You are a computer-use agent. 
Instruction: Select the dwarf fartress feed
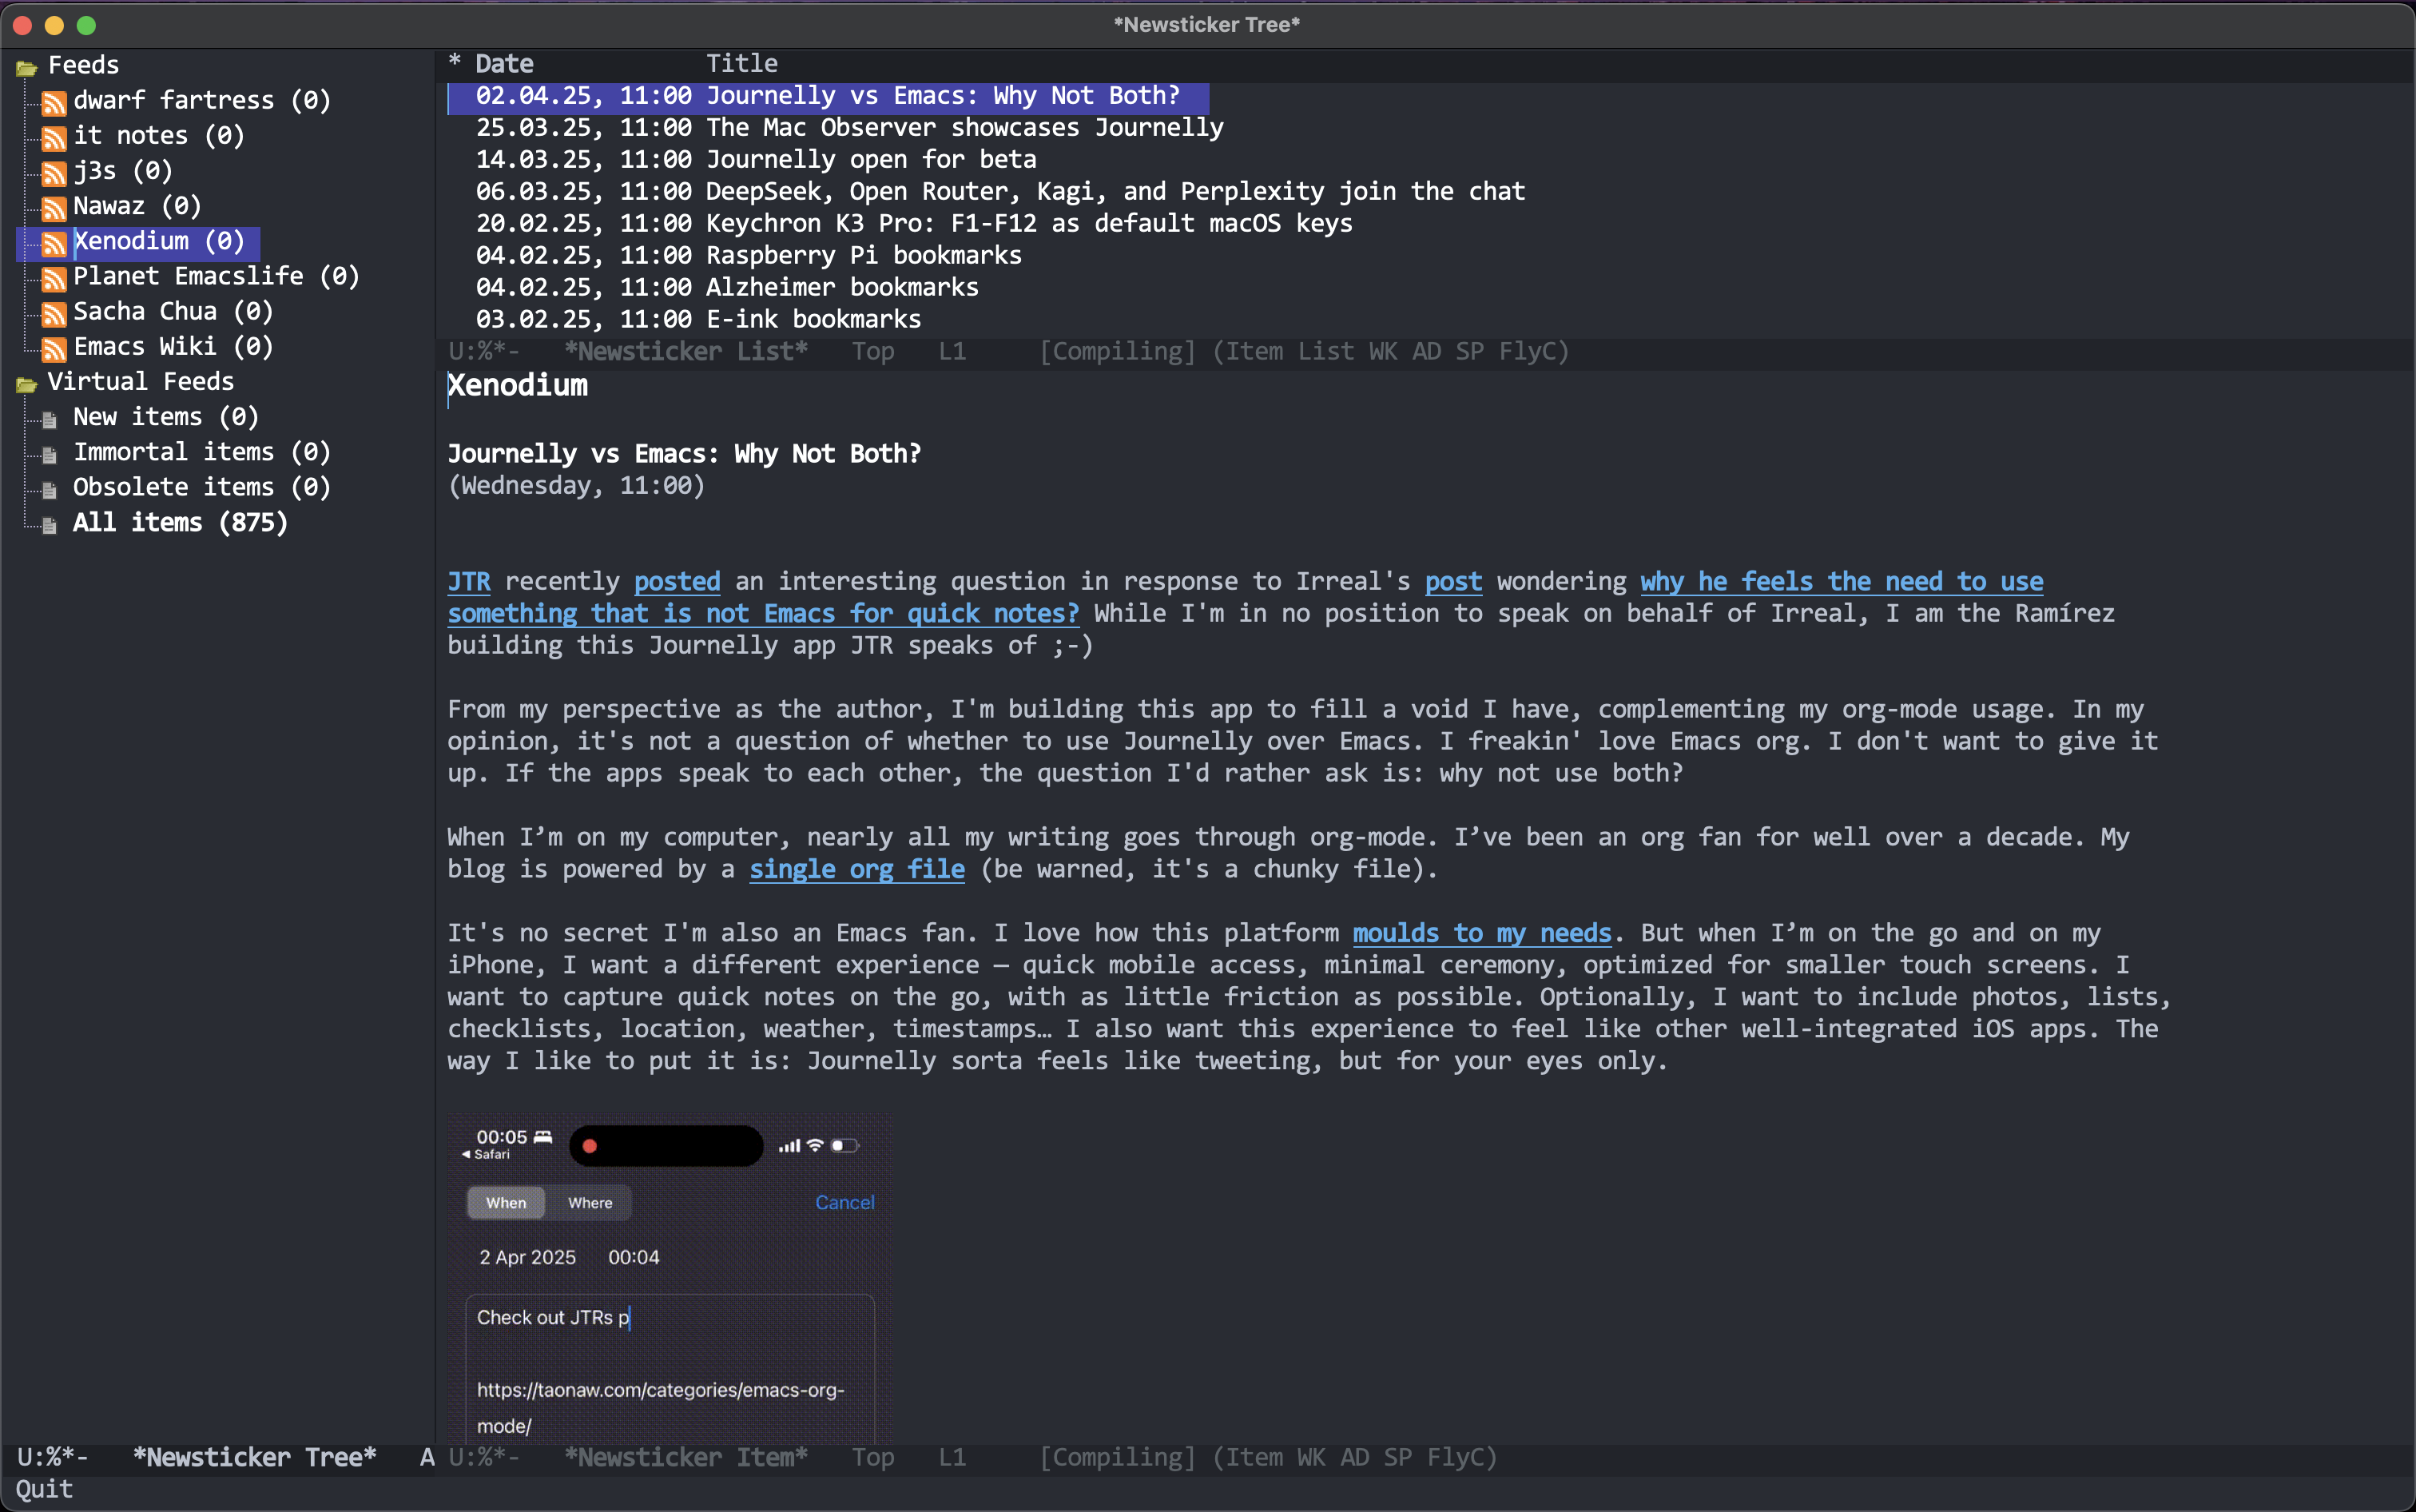(x=202, y=100)
